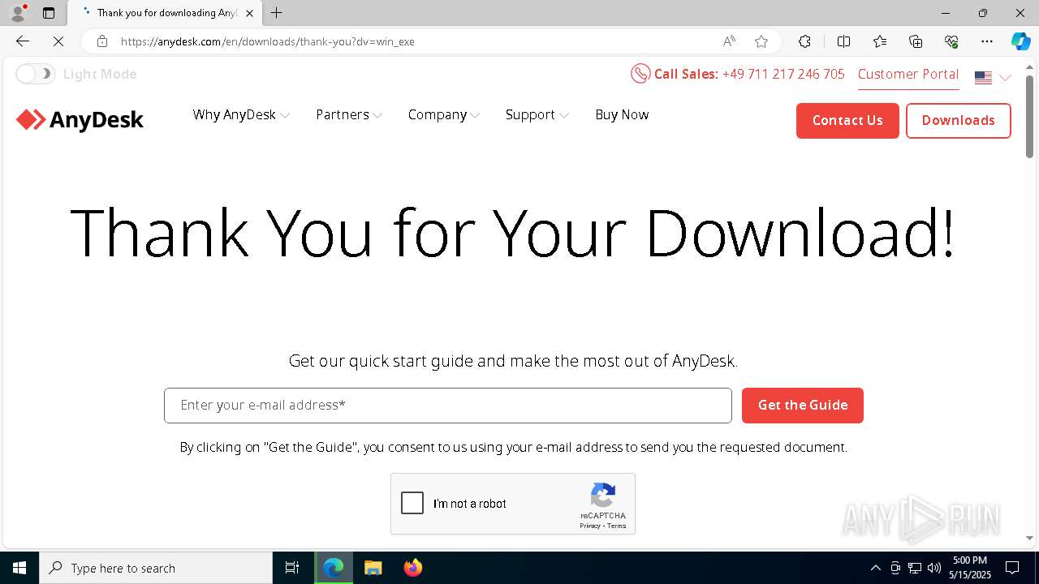The height and width of the screenshot is (584, 1039).
Task: Open the Favorites list icon
Action: (x=880, y=41)
